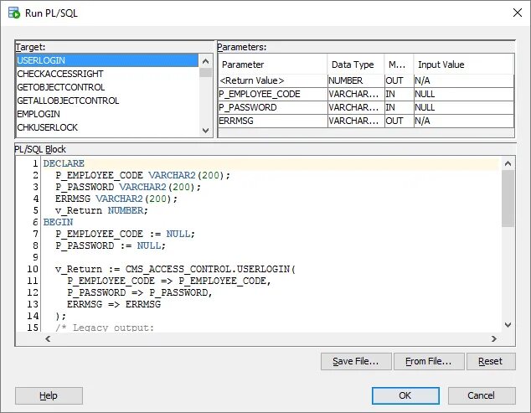Click the Target list scrollbar thumb
This screenshot has height=413, width=531.
205,73
